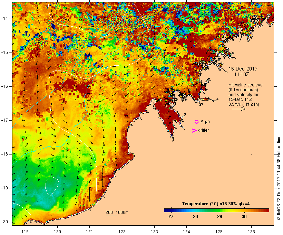Click the 'and velocity for' text

click(243, 95)
